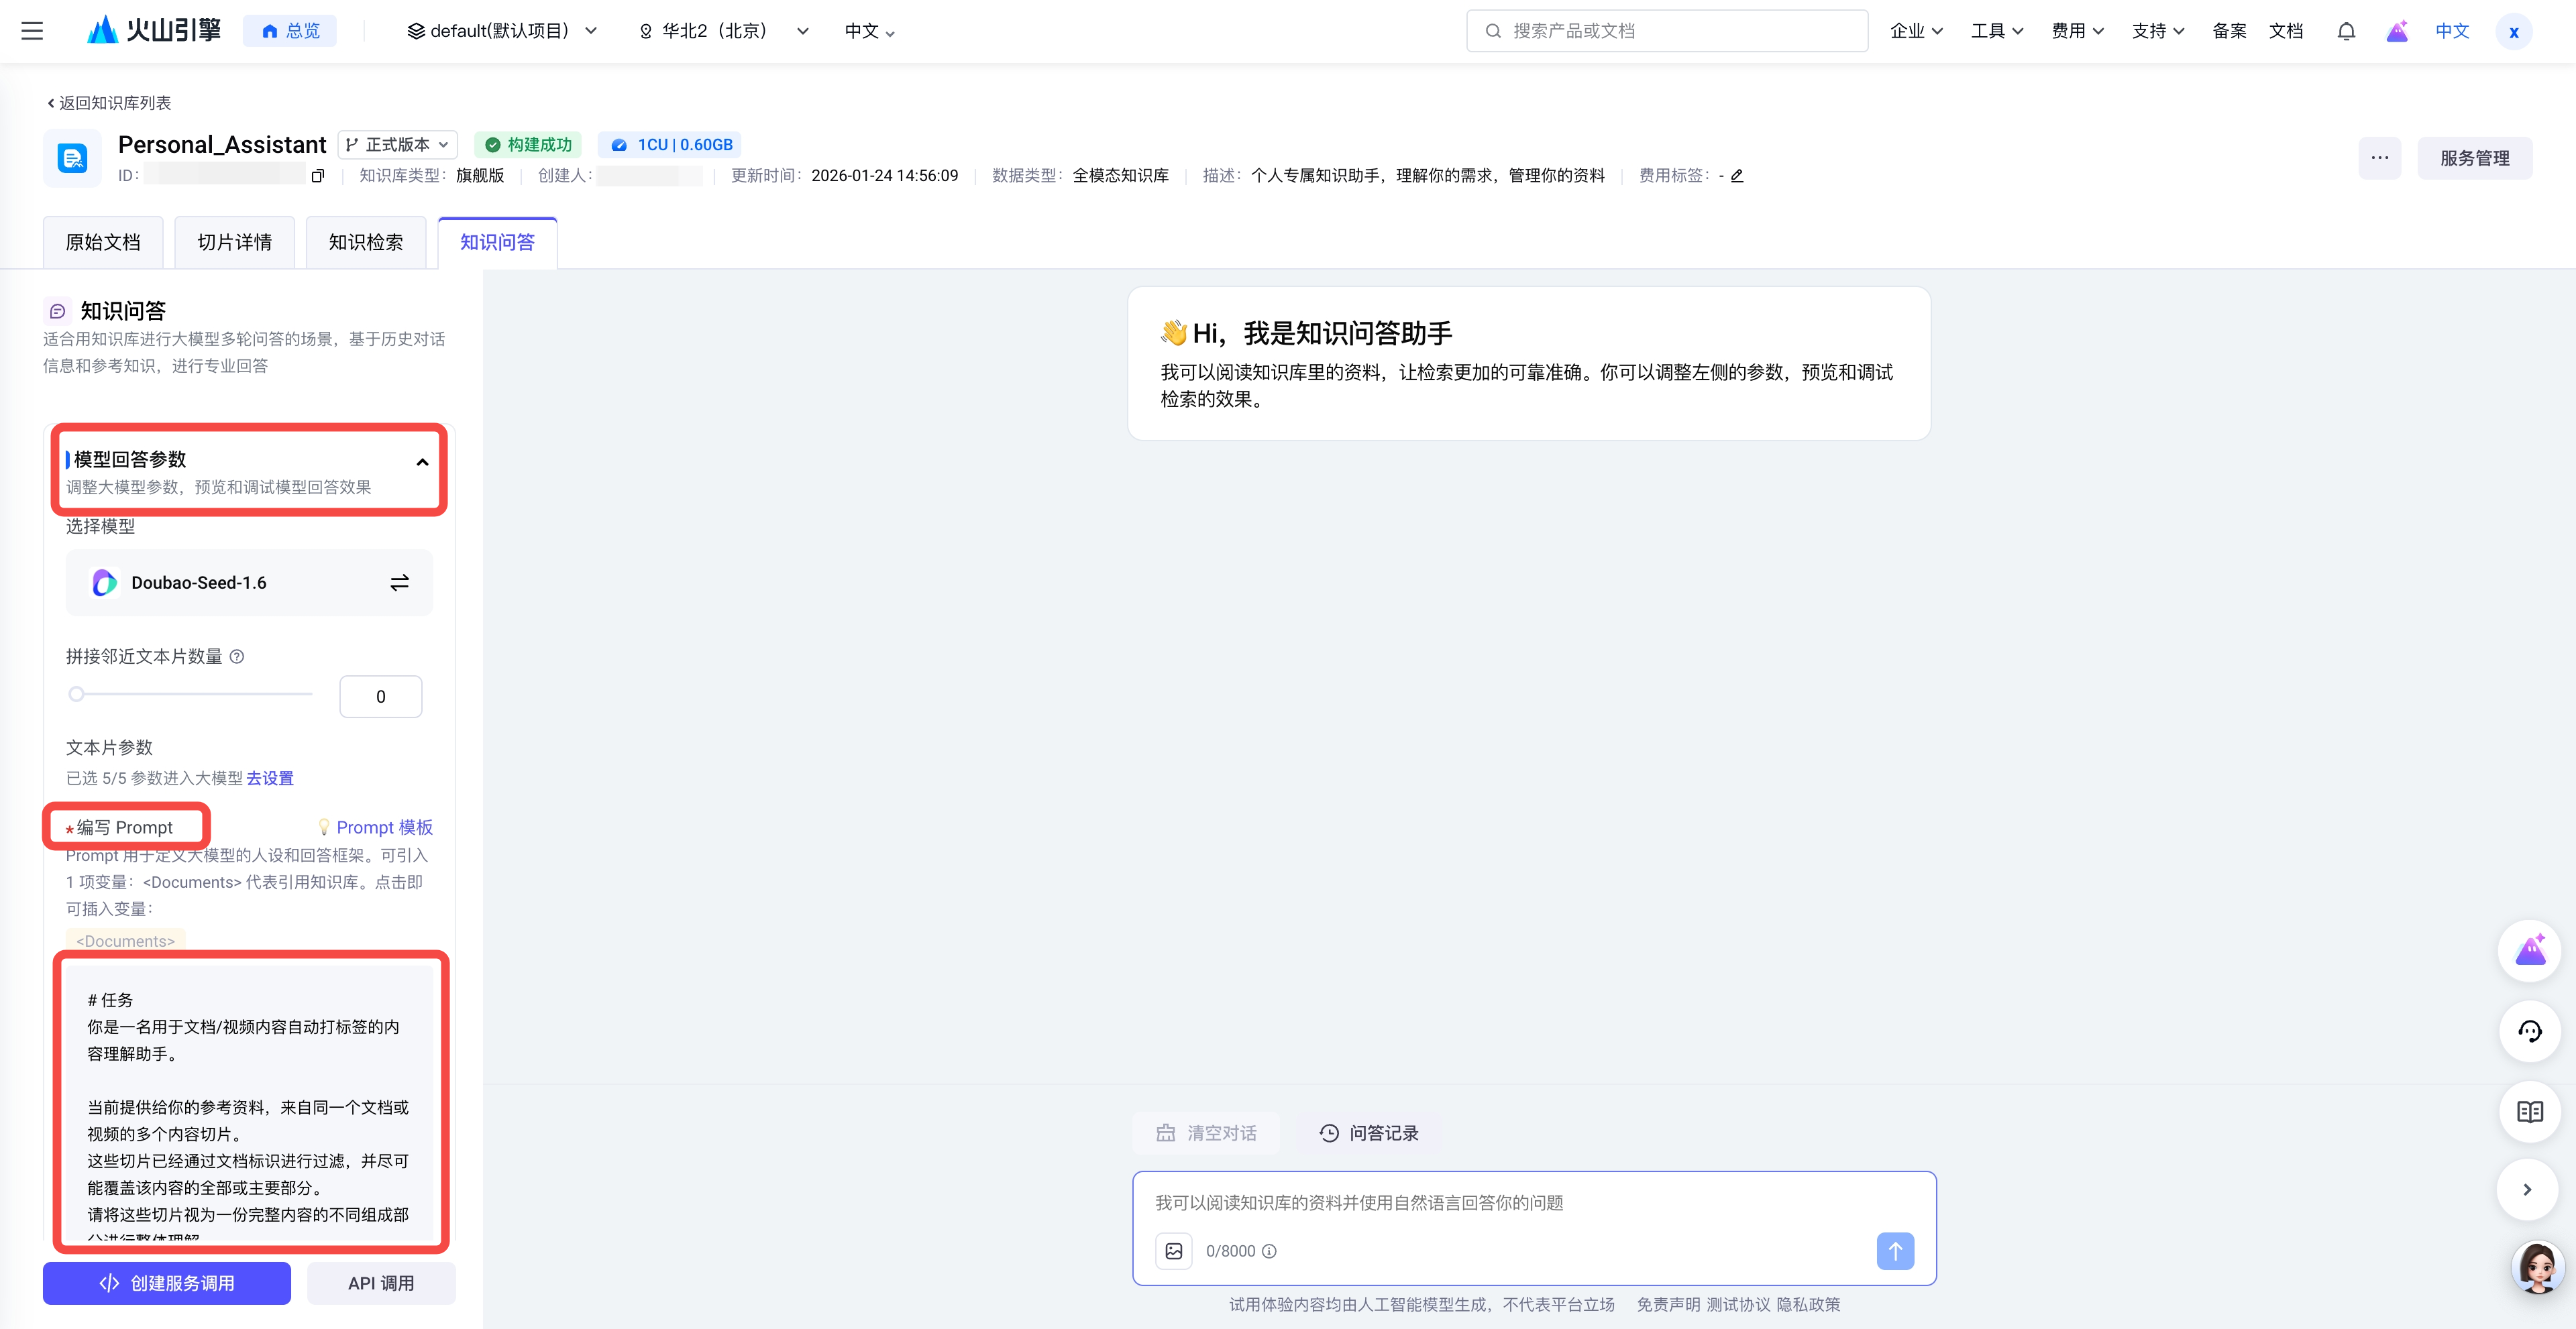The width and height of the screenshot is (2576, 1329).
Task: Switch to the 知识检索 tab
Action: 366,243
